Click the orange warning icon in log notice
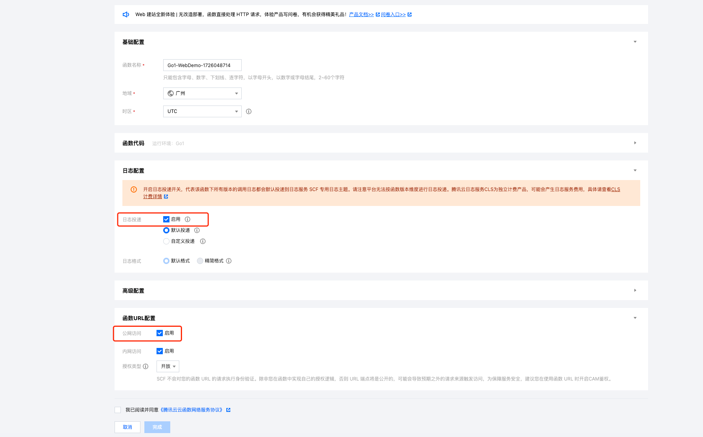 (134, 189)
